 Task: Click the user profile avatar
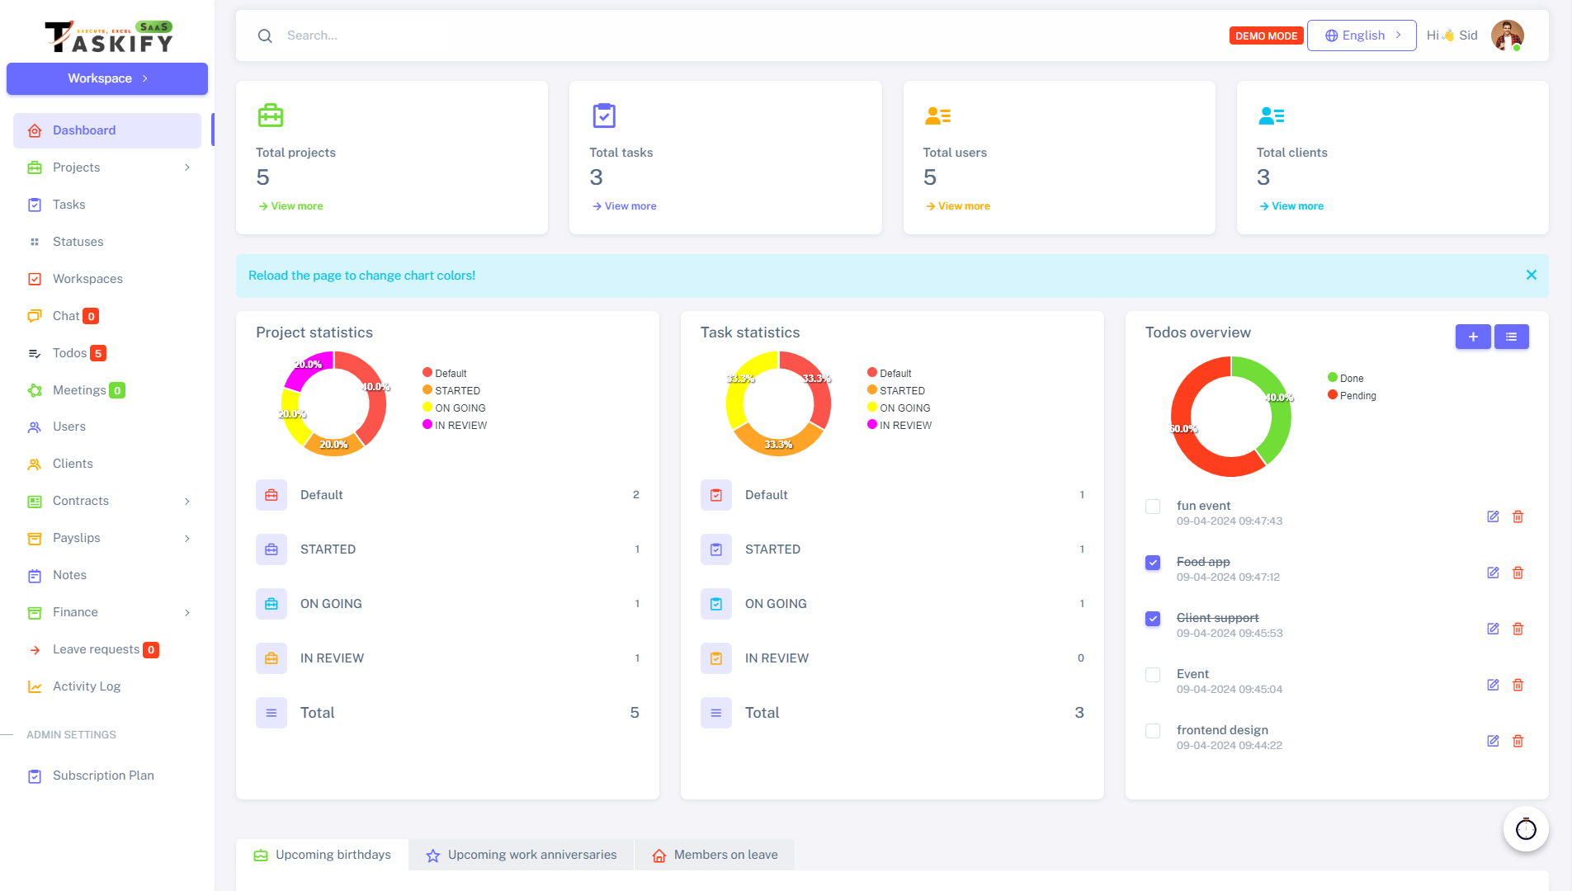tap(1507, 35)
